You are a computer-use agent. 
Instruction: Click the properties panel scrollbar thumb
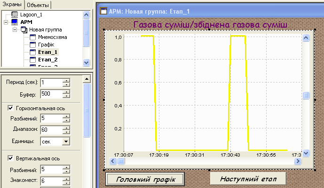[x=87, y=110]
